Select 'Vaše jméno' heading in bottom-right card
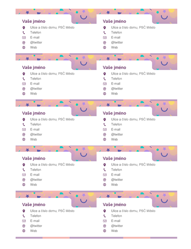Screen dimensions: 191x249 (115, 205)
